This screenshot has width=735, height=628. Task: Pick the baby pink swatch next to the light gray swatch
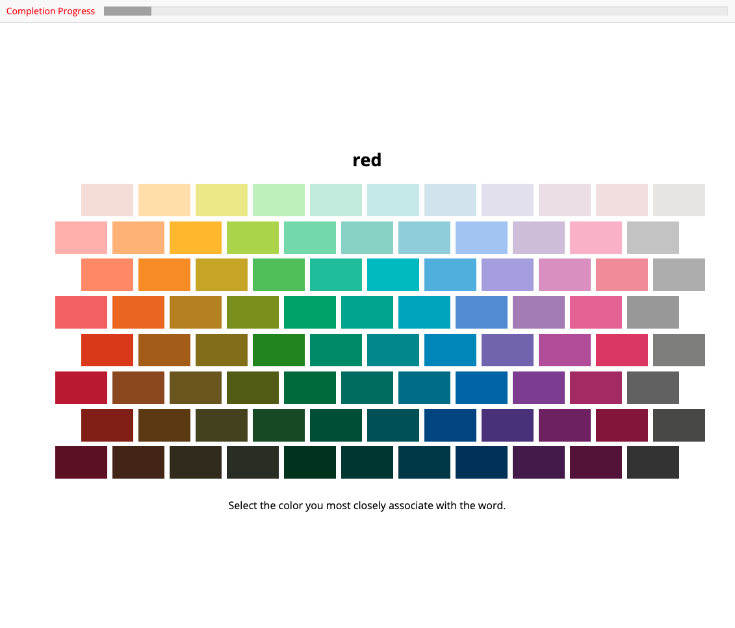[x=596, y=238]
